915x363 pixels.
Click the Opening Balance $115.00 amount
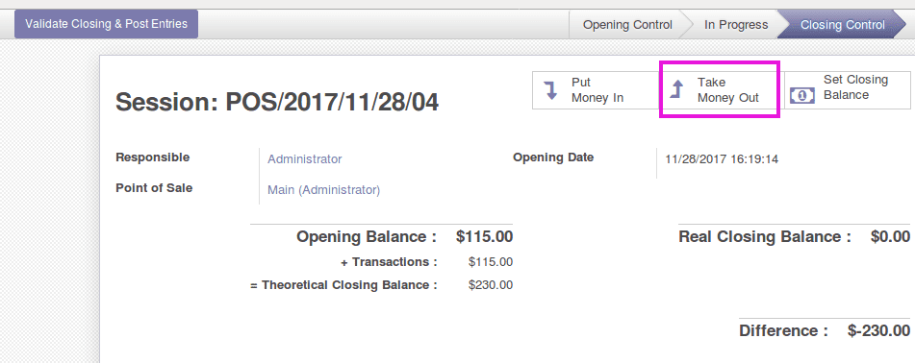pyautogui.click(x=484, y=236)
